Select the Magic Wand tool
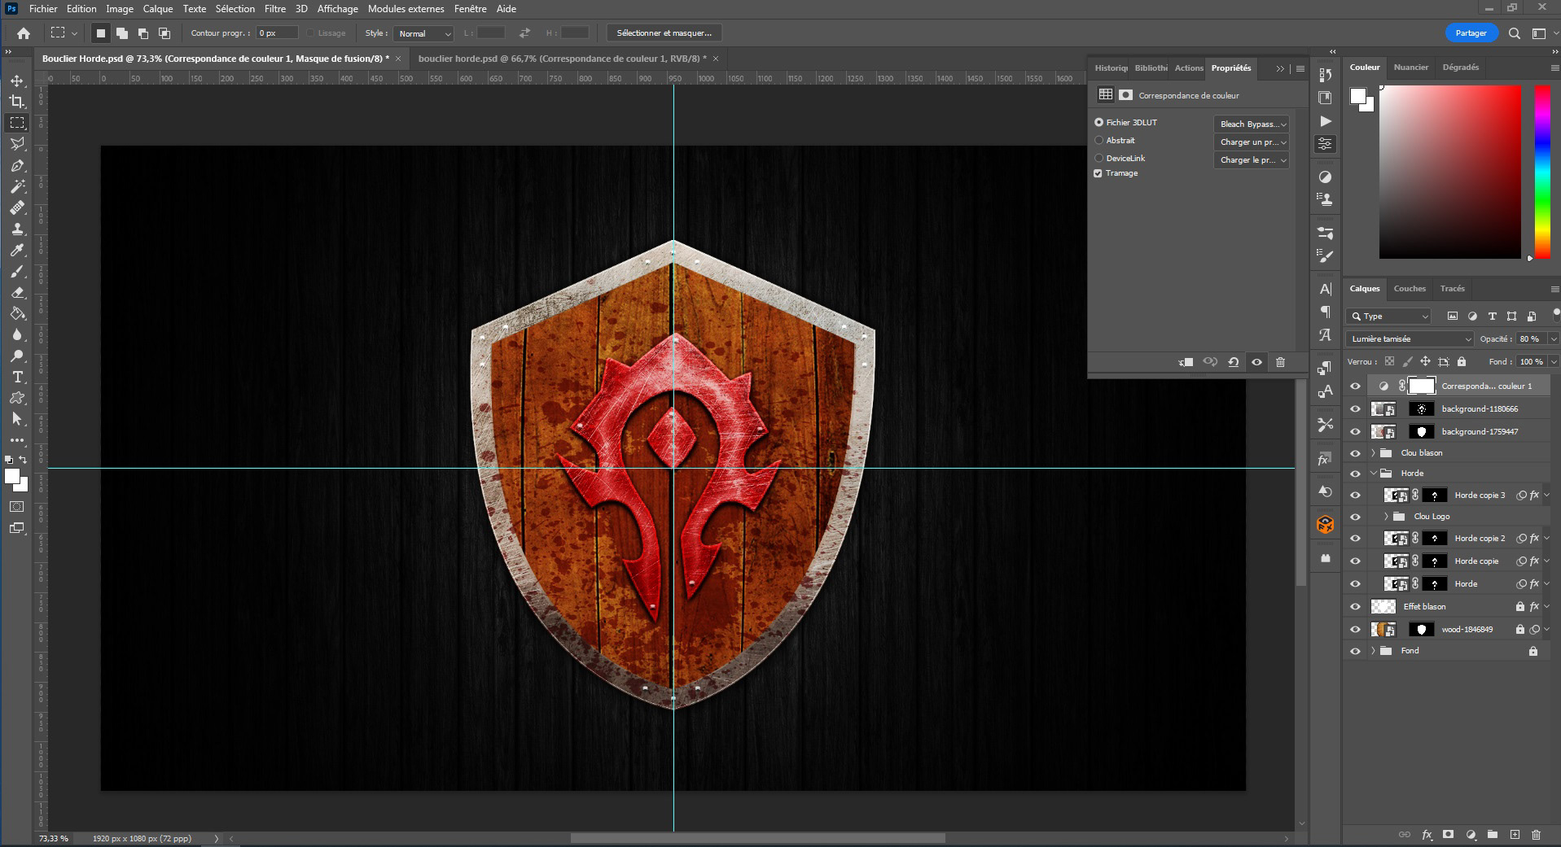Image resolution: width=1561 pixels, height=847 pixels. point(17,186)
